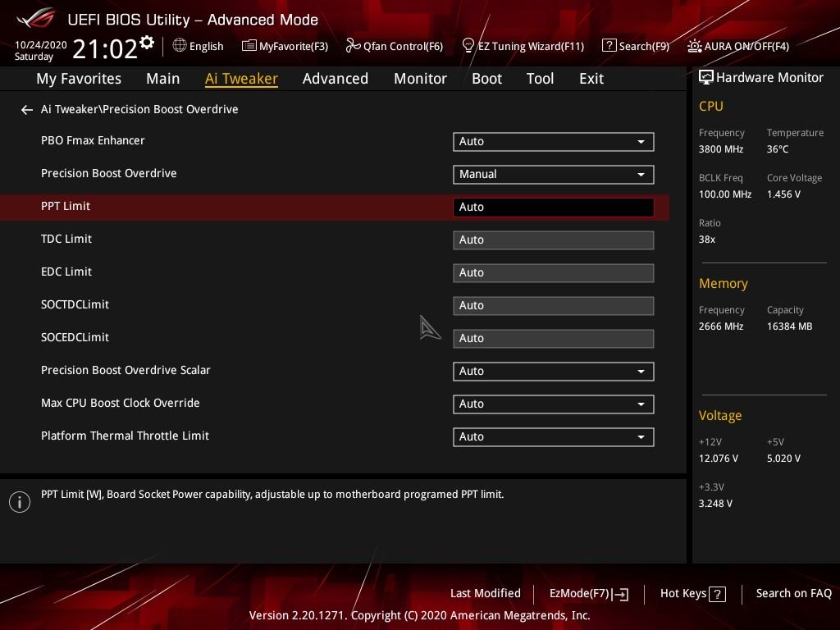Select the SOCTDCLimit row label
The width and height of the screenshot is (840, 630).
(x=75, y=304)
